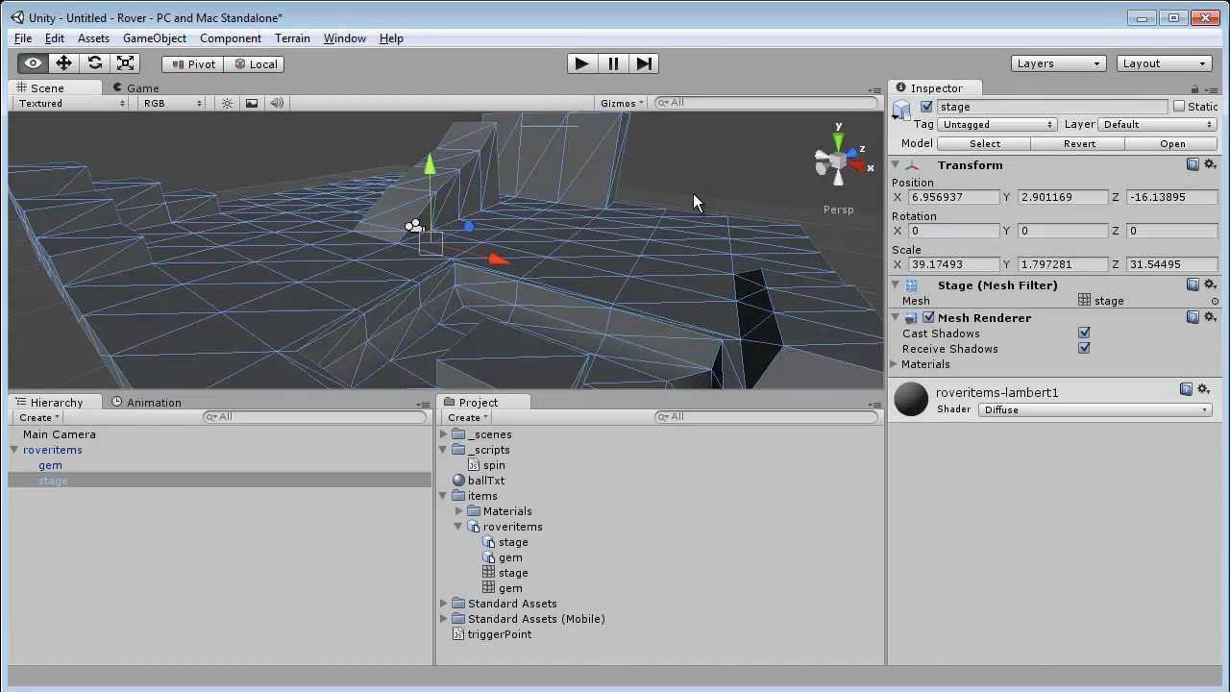Open the Component menu
Screen dimensions: 1230x692
point(231,38)
